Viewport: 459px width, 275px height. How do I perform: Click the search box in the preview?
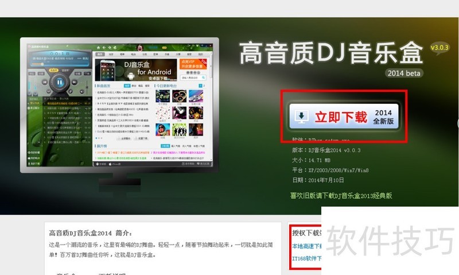193,78
